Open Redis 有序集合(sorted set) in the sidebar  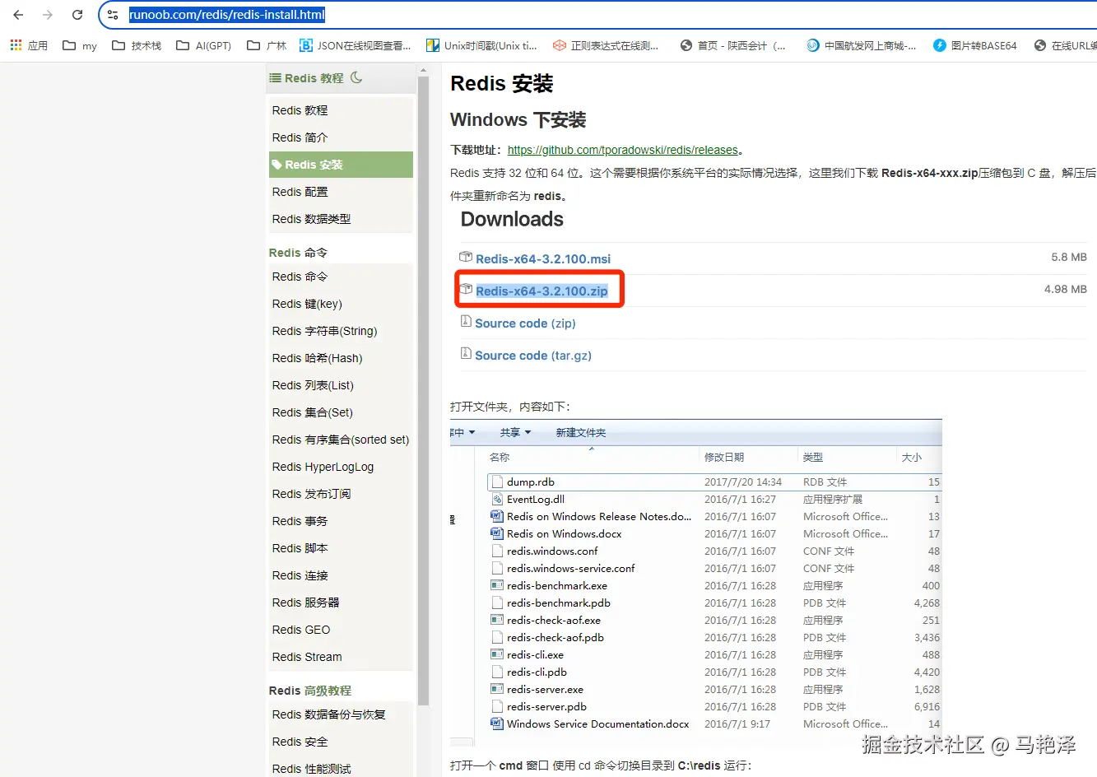click(341, 440)
